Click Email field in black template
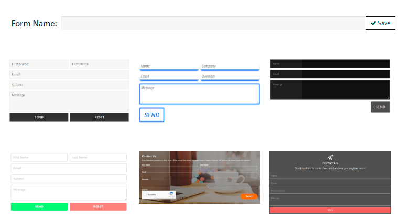413x220 pixels. coord(330,74)
